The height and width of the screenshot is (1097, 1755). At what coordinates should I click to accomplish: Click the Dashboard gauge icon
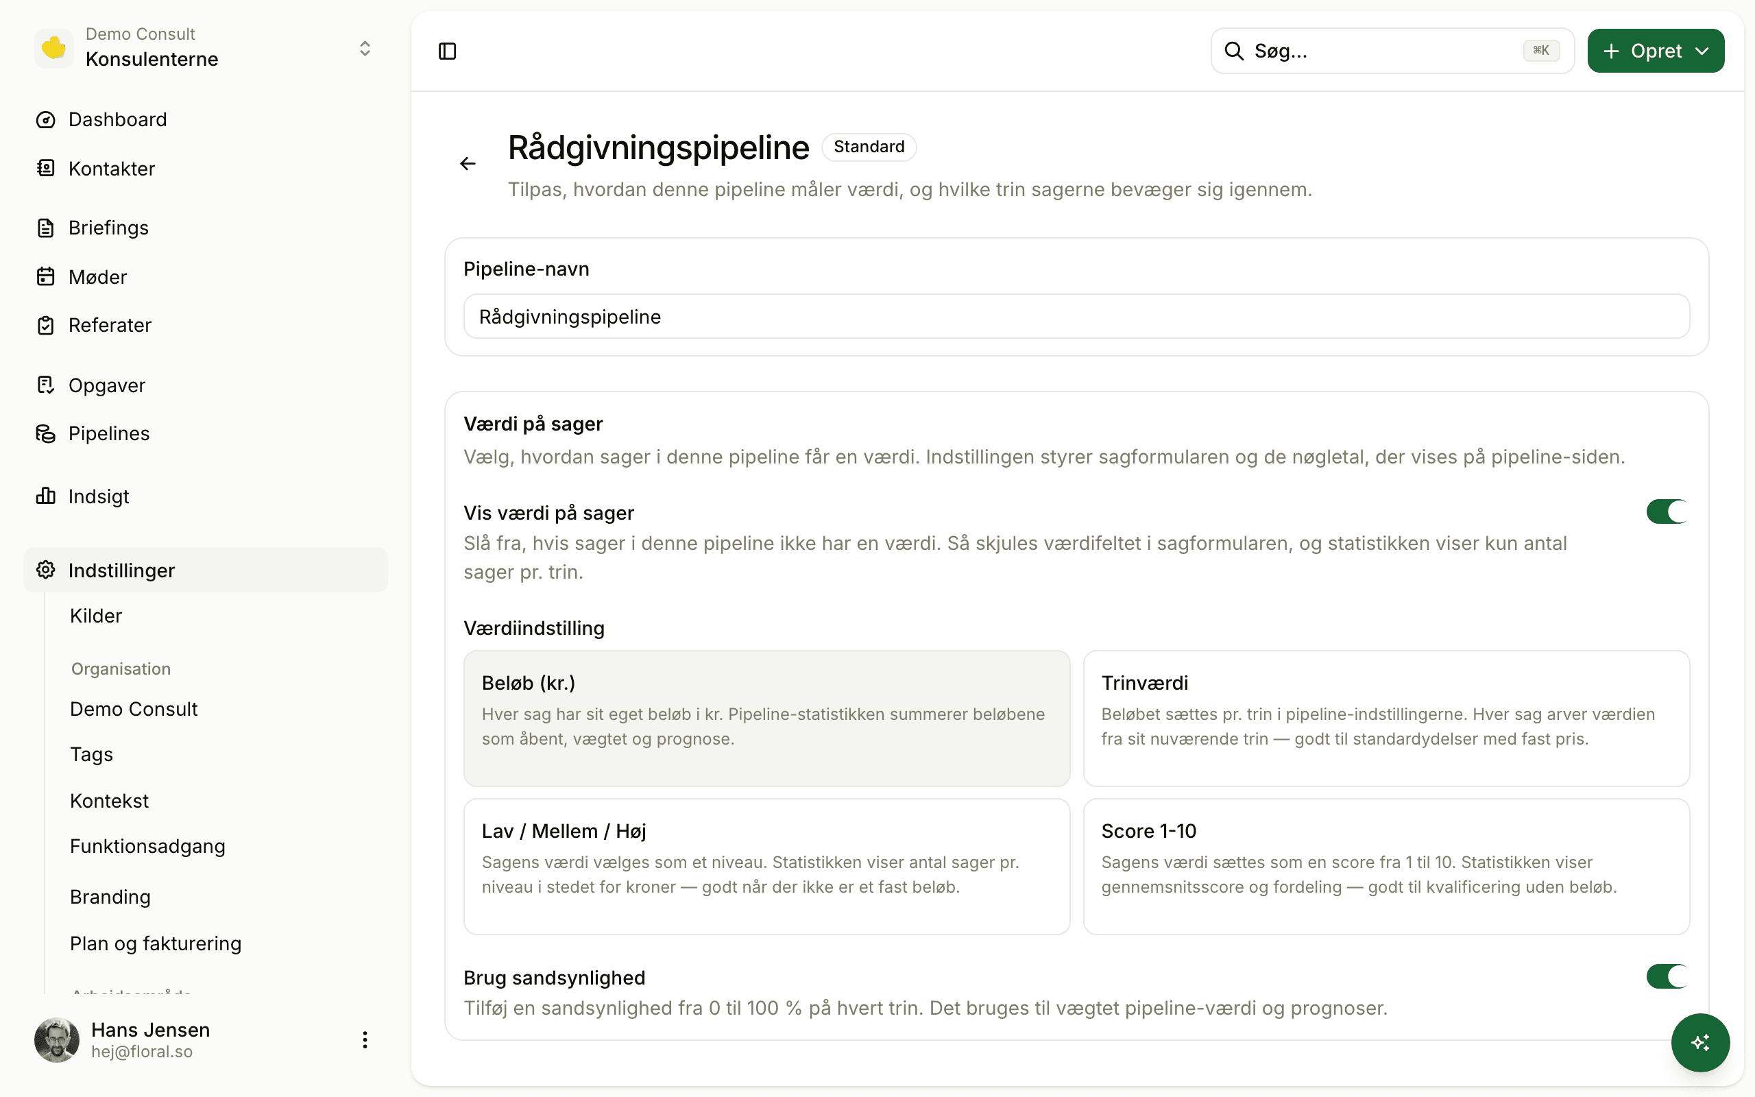coord(46,120)
